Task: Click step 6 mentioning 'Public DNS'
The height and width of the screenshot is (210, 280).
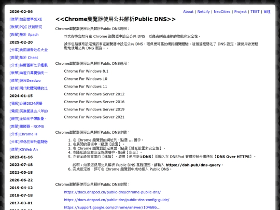Action: pyautogui.click(x=122, y=169)
